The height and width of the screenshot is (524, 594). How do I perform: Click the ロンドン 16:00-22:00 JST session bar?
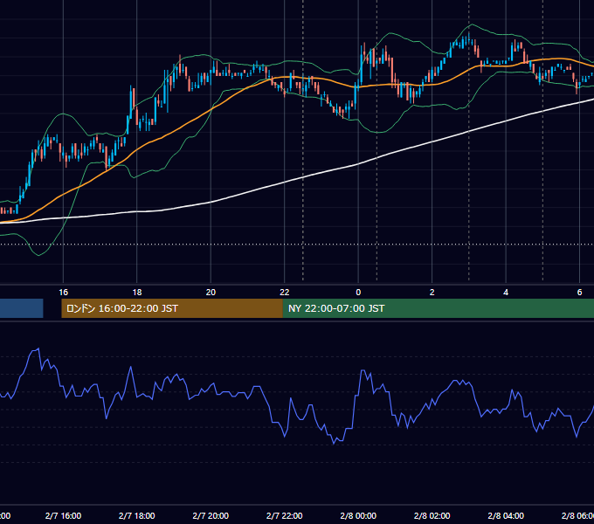click(x=172, y=308)
